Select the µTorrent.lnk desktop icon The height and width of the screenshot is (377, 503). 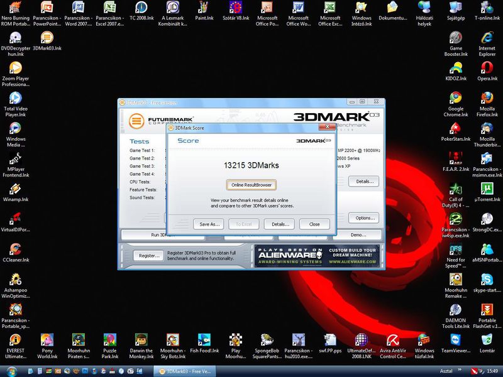click(487, 192)
